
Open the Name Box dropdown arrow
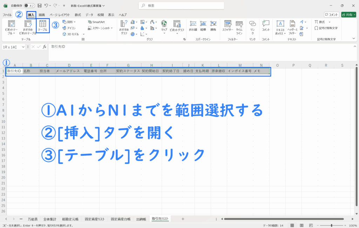(x=23, y=47)
